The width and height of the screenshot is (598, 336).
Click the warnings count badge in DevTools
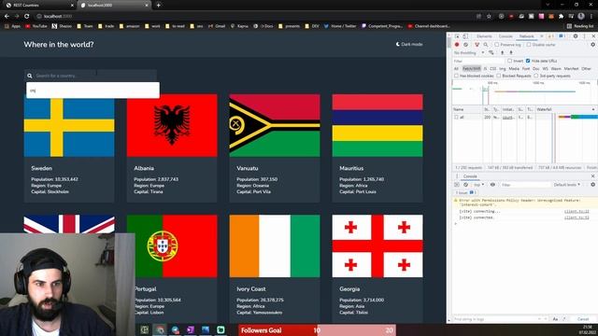pos(550,36)
